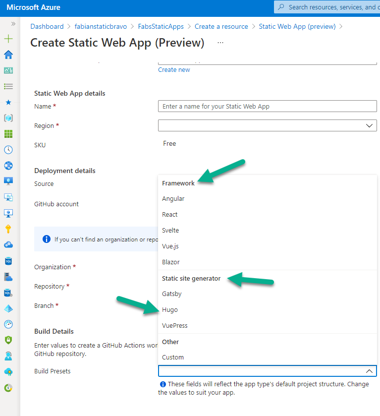Select Hugo static site generator
380x416 pixels.
click(268, 309)
